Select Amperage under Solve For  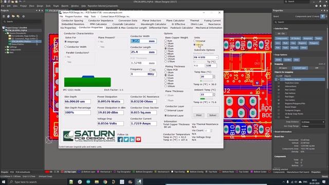66,42
